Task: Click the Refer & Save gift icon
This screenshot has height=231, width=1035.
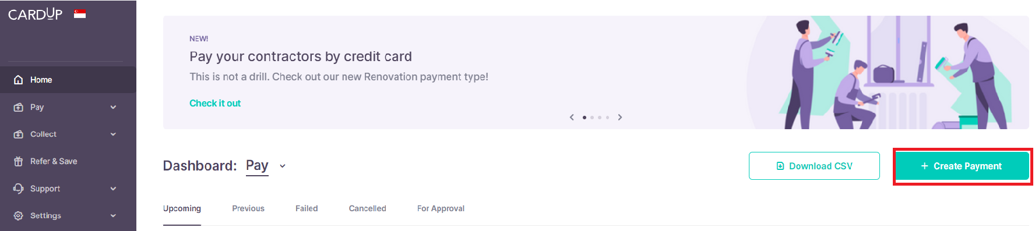Action: (x=19, y=161)
